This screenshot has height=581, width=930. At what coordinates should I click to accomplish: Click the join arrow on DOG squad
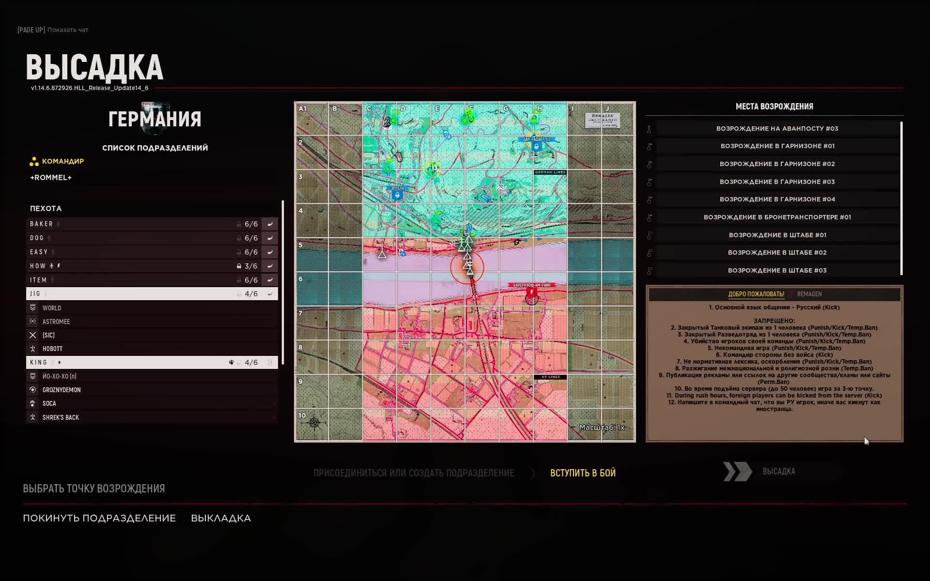[270, 238]
